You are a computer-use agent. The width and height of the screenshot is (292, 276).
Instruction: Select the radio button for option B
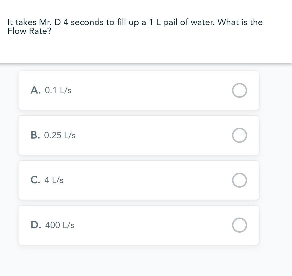(x=239, y=135)
